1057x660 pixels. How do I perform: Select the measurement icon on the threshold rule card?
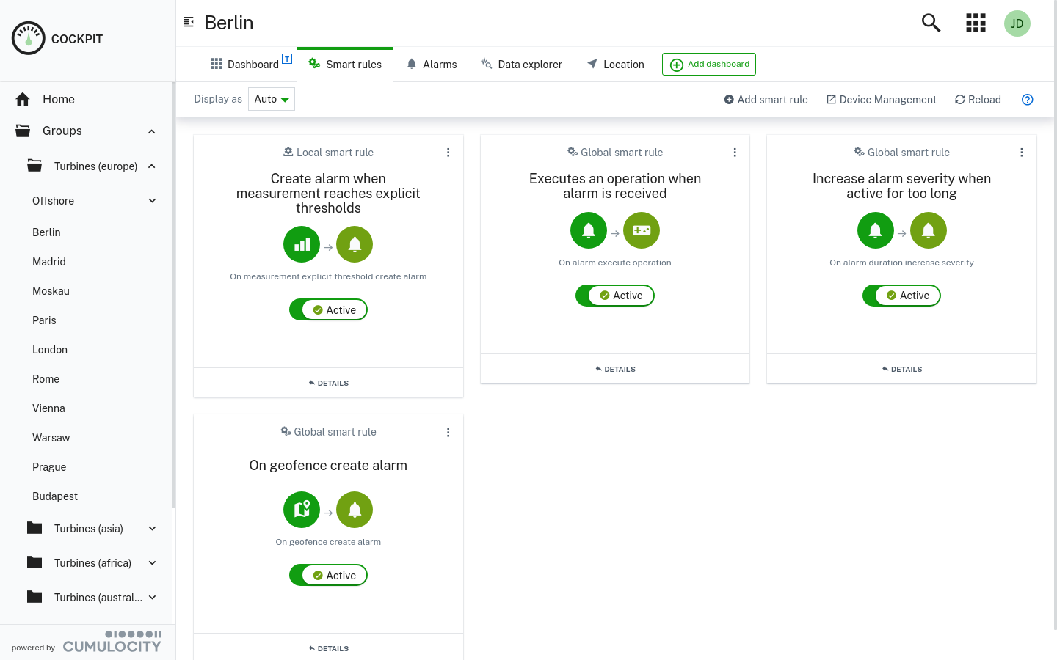click(x=302, y=244)
